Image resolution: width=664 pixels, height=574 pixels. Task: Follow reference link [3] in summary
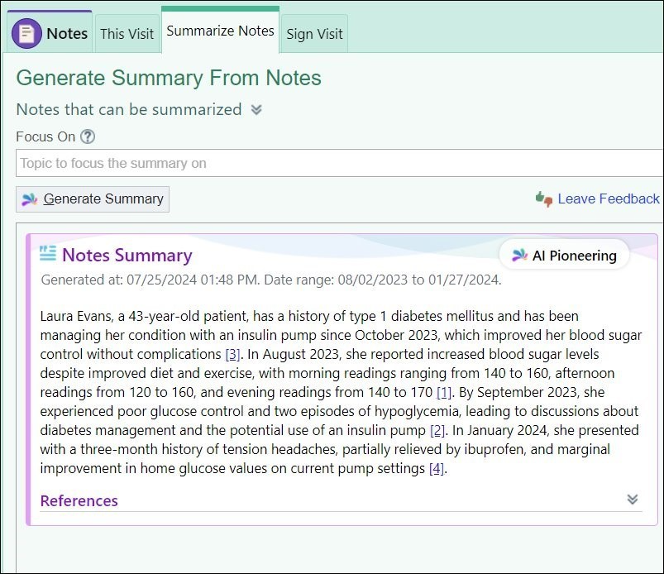coord(232,354)
